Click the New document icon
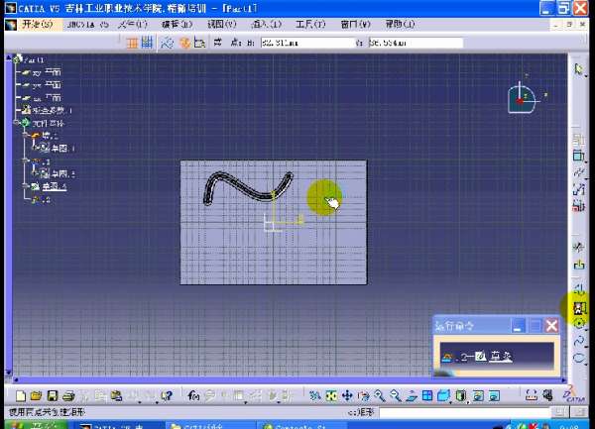 point(21,396)
